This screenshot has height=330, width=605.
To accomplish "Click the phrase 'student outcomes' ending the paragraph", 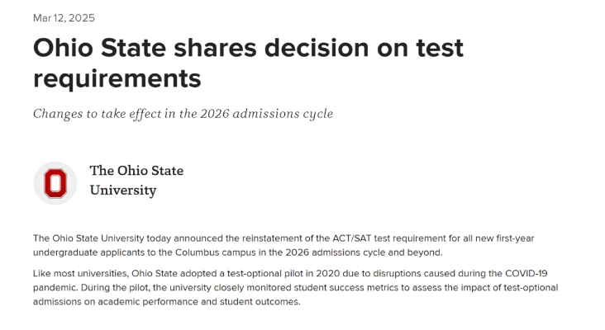I will pos(260,301).
